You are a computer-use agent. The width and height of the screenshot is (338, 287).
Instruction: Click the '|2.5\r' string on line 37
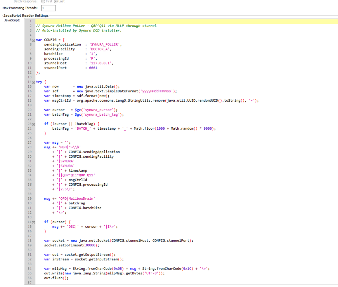(65, 189)
